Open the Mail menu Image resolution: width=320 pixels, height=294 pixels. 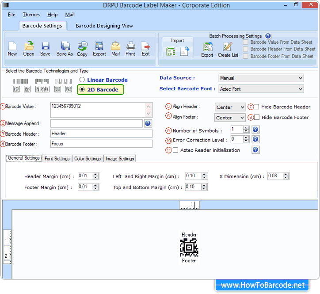[70, 15]
